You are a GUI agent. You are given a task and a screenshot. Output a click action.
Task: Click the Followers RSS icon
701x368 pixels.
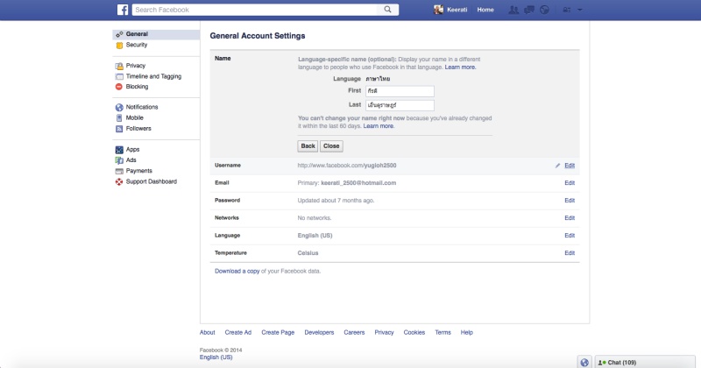coord(119,129)
